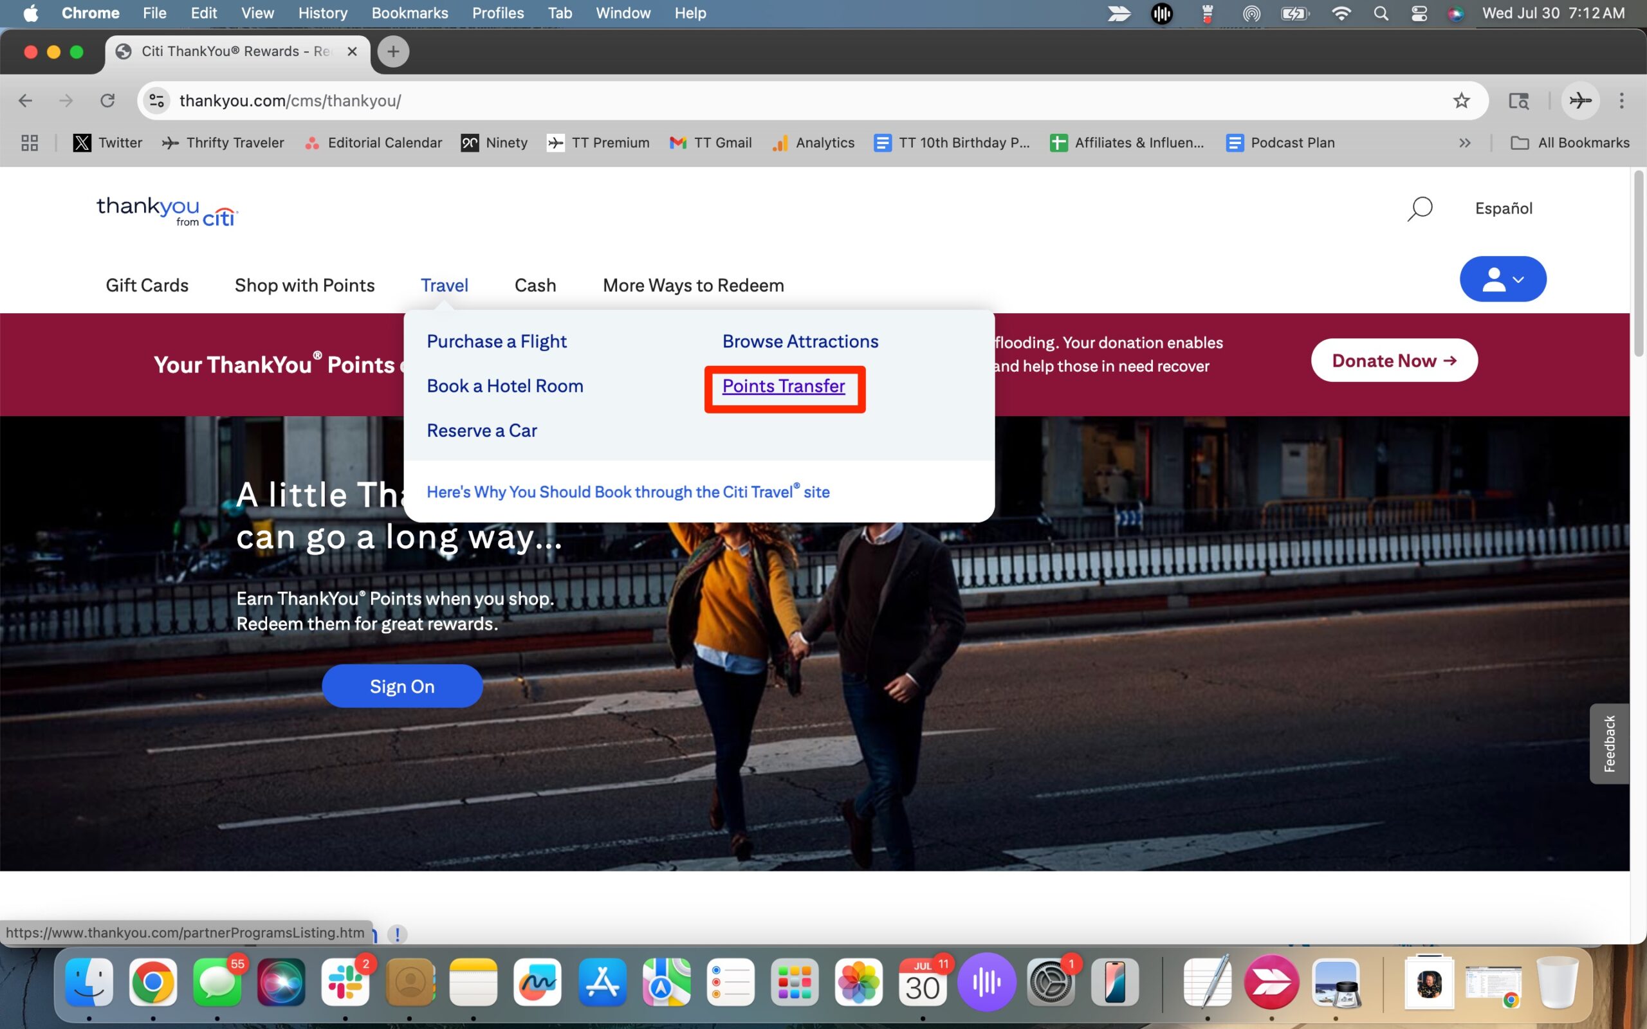This screenshot has width=1647, height=1029.
Task: Open the More Ways to Redeem menu
Action: pyautogui.click(x=693, y=285)
